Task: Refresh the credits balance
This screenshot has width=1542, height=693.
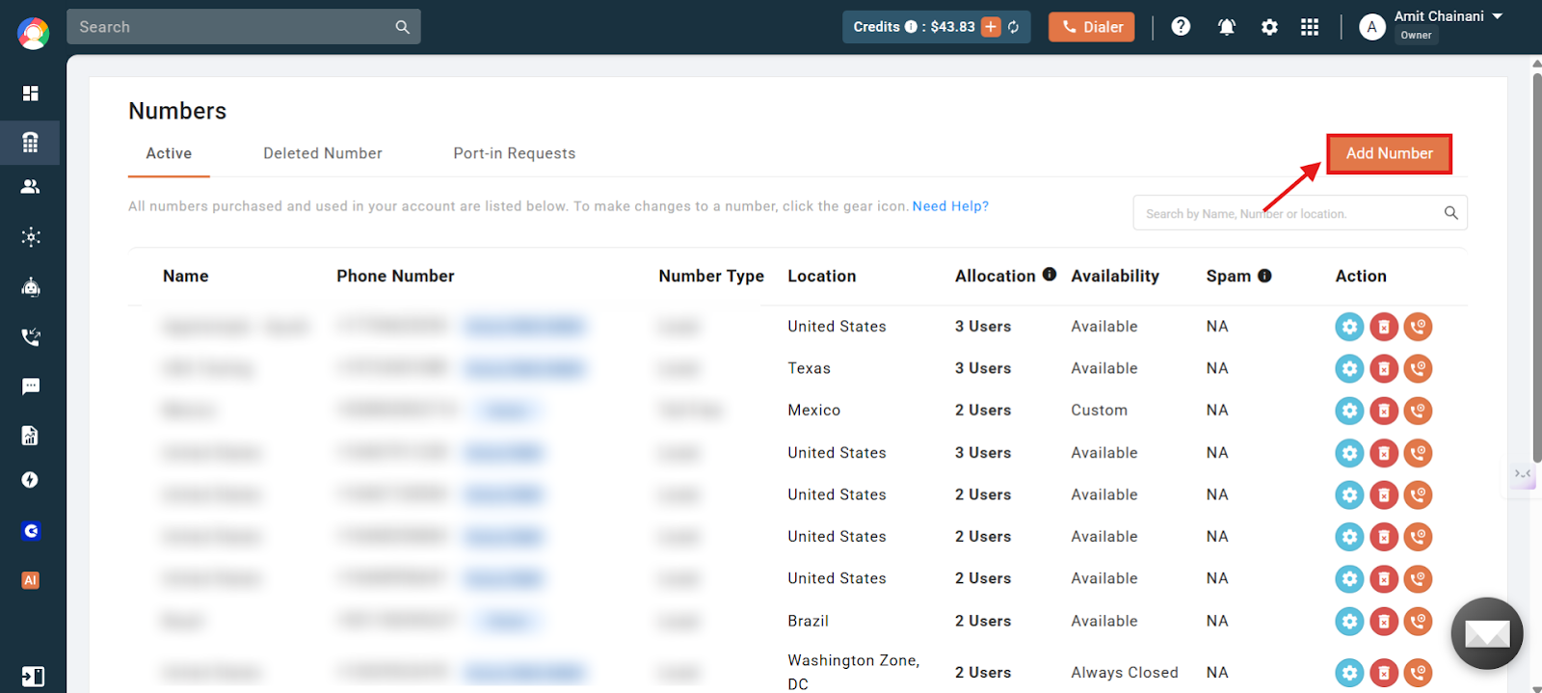Action: tap(1014, 27)
